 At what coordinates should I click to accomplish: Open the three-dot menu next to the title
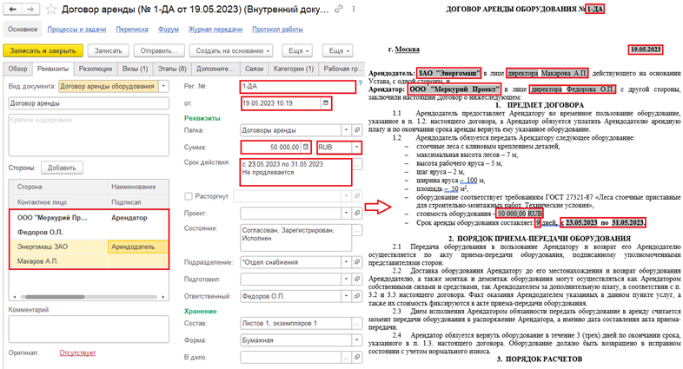354,10
